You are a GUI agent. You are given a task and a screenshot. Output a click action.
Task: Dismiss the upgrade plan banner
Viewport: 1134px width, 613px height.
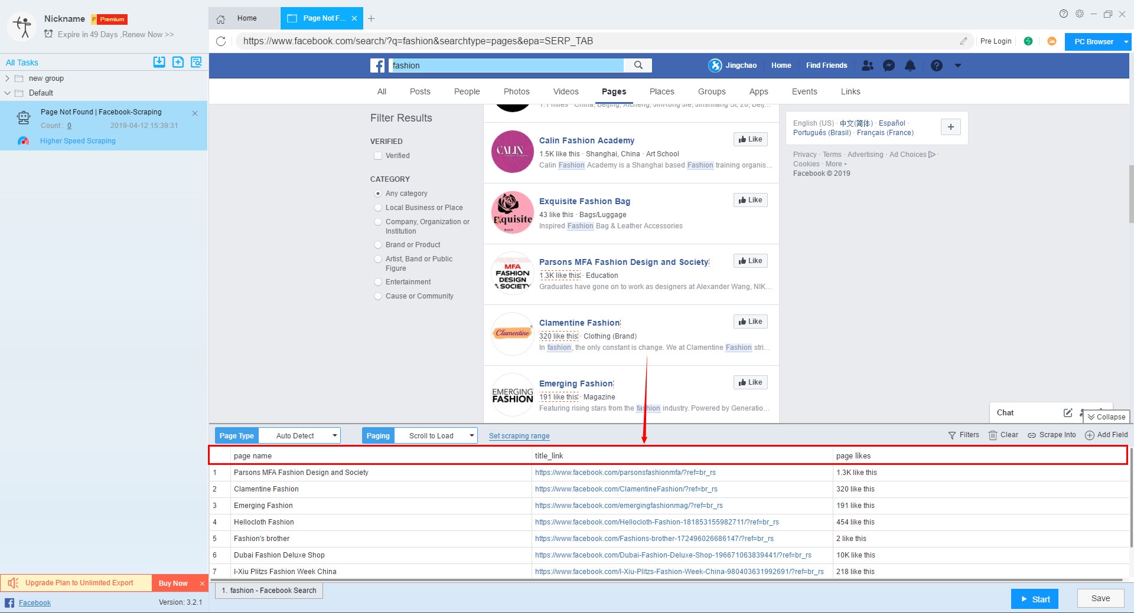pos(202,584)
